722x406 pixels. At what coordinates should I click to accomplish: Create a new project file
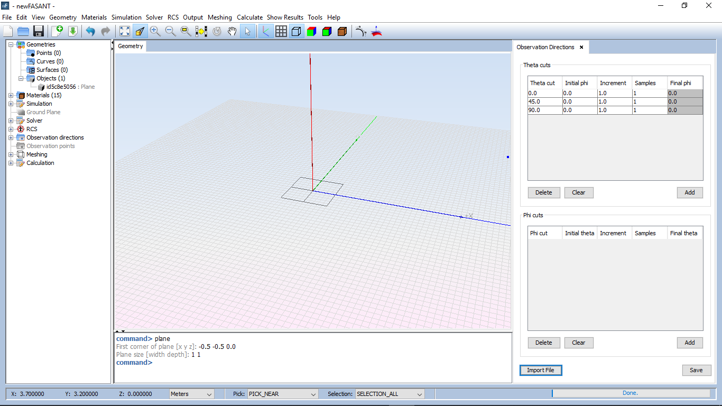click(x=8, y=32)
